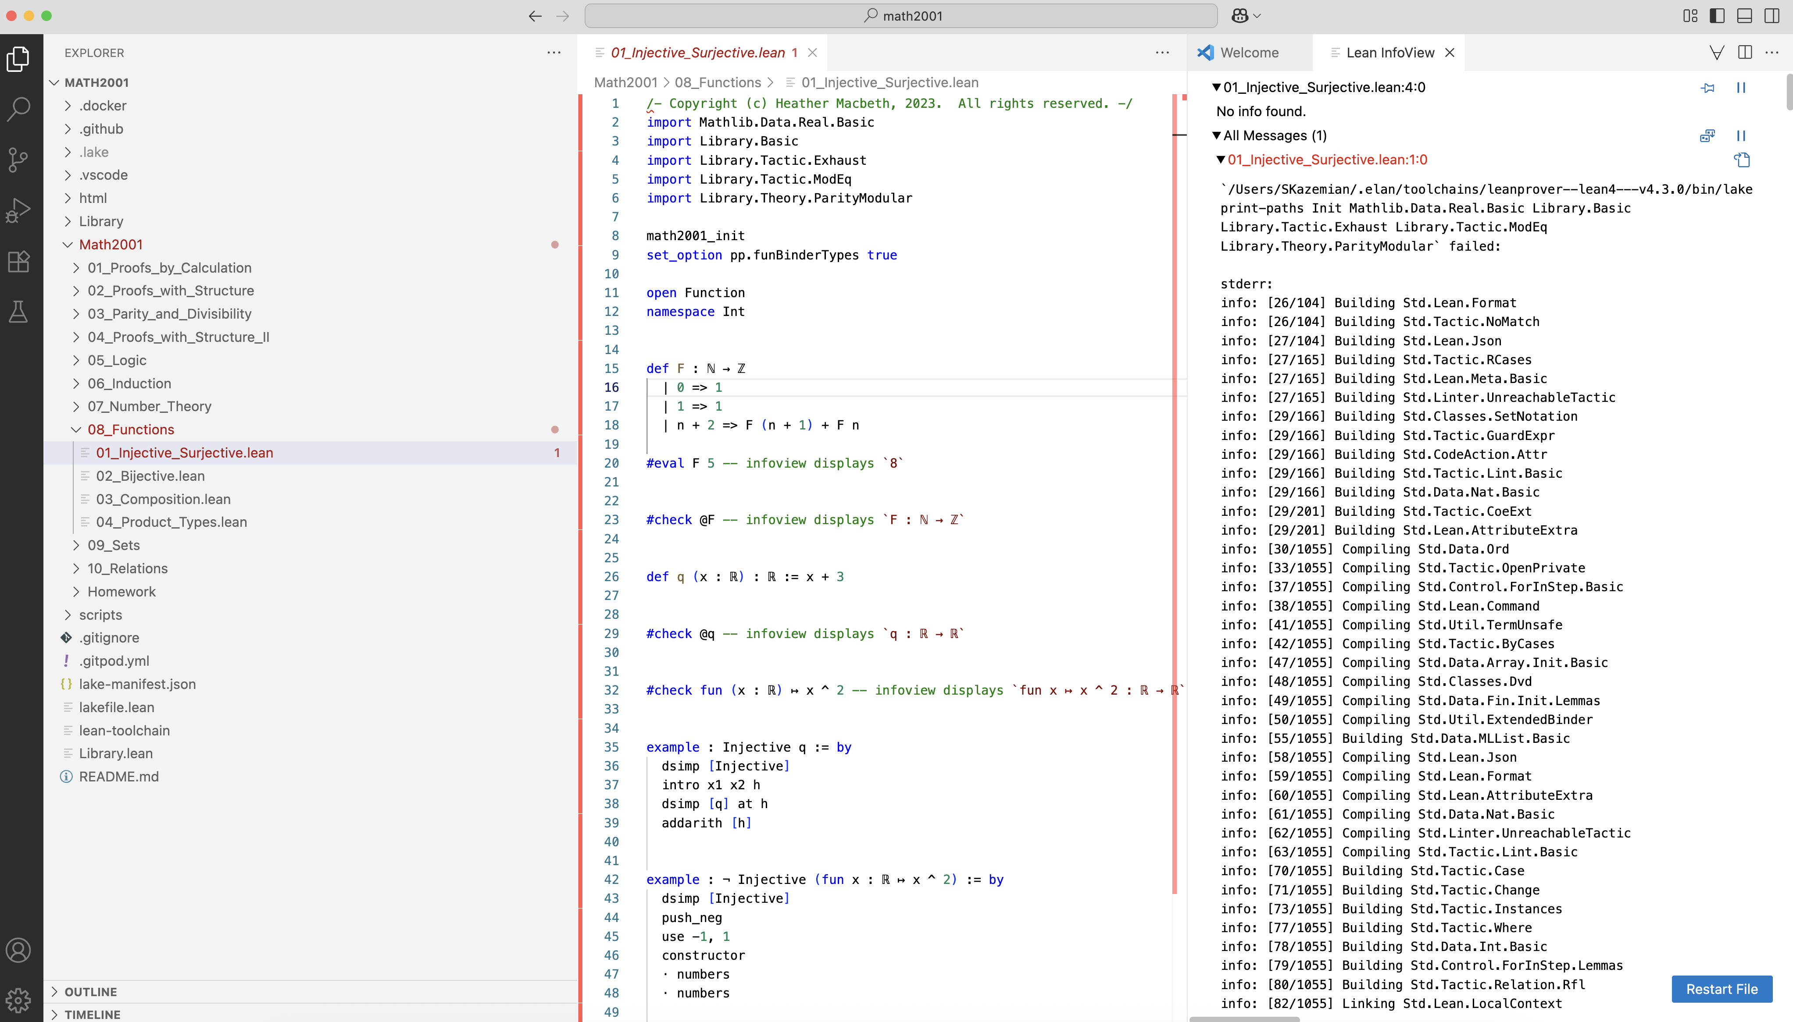Pause updating All Messages section

coord(1740,135)
